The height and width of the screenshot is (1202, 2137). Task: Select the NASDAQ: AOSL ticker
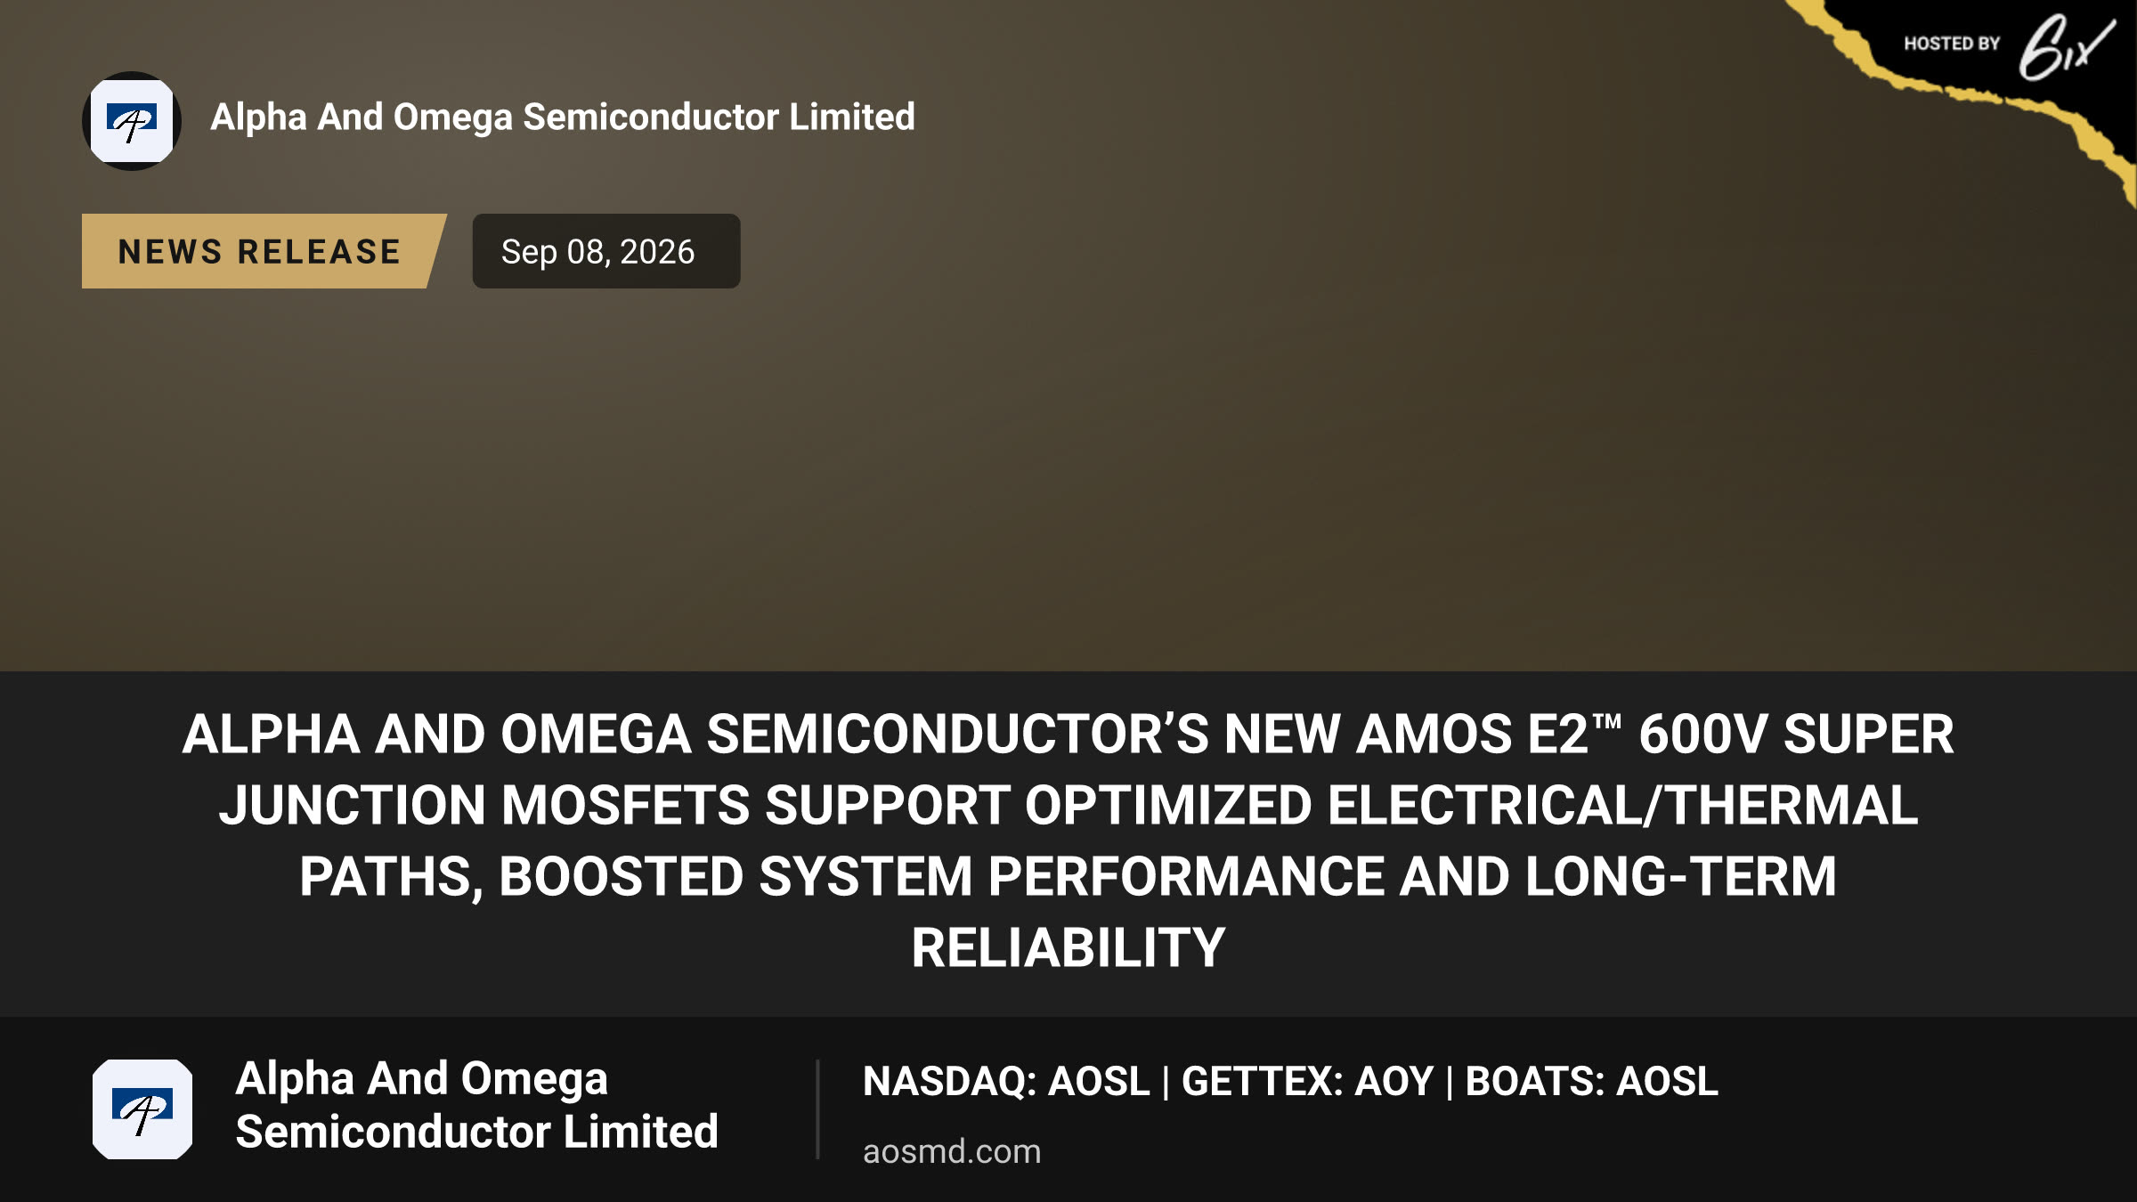[1006, 1081]
